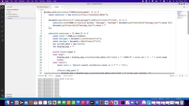The width and height of the screenshot is (189, 106).
Task: Toggle the Secondary Side Bar layout button
Action: point(184,4)
